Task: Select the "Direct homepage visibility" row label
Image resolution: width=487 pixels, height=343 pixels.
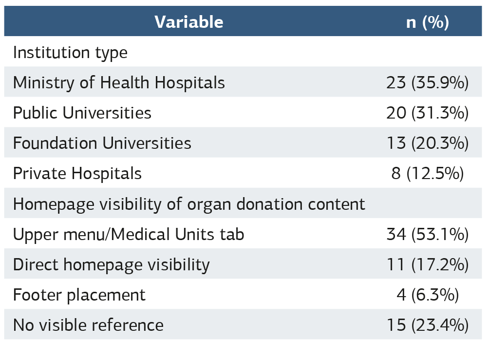Action: pyautogui.click(x=111, y=265)
